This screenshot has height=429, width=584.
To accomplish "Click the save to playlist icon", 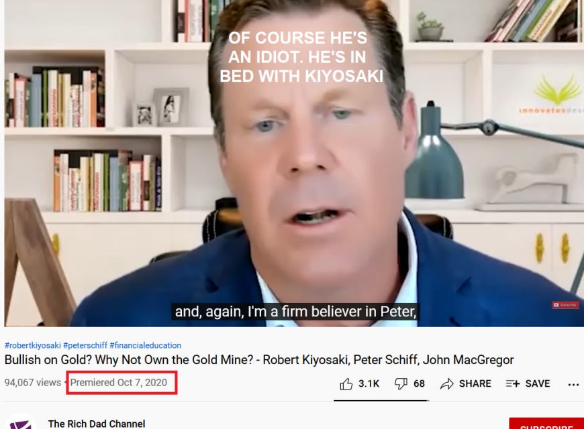I will point(512,383).
